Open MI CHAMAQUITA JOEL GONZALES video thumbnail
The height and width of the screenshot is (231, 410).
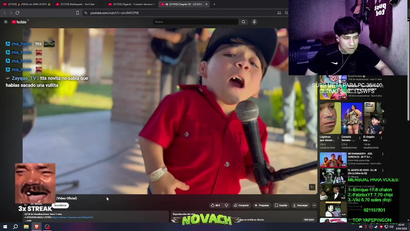(x=333, y=159)
